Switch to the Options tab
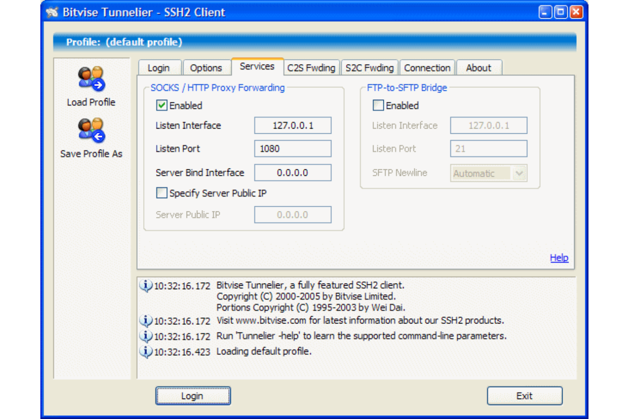The image size is (629, 419). 207,67
